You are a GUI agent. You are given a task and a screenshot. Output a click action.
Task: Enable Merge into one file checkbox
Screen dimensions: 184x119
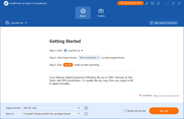[125, 111]
